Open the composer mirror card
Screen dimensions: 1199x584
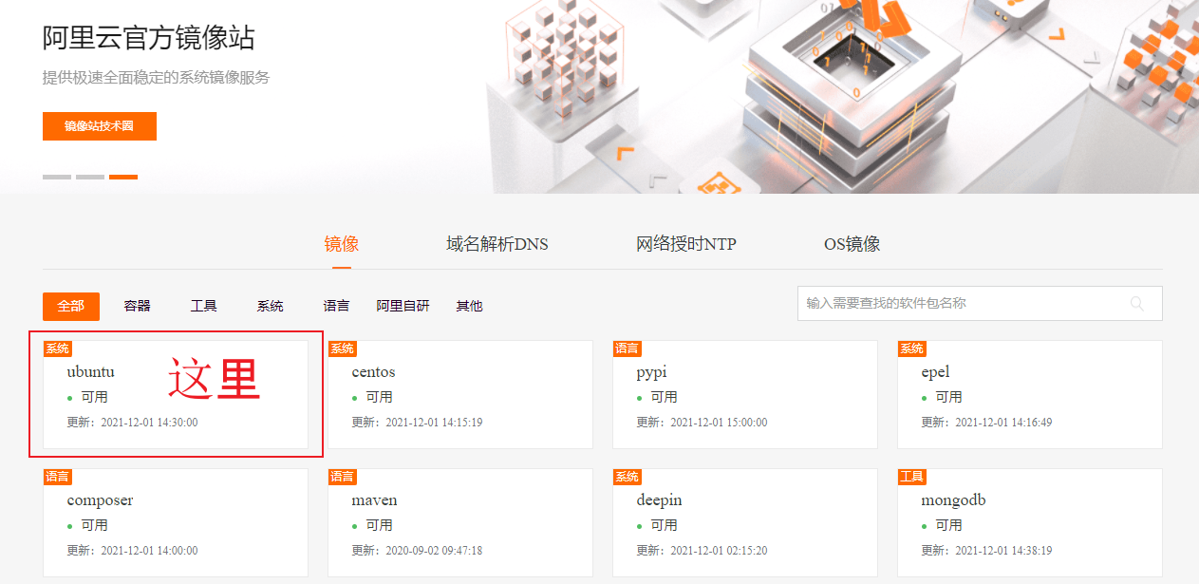click(176, 522)
